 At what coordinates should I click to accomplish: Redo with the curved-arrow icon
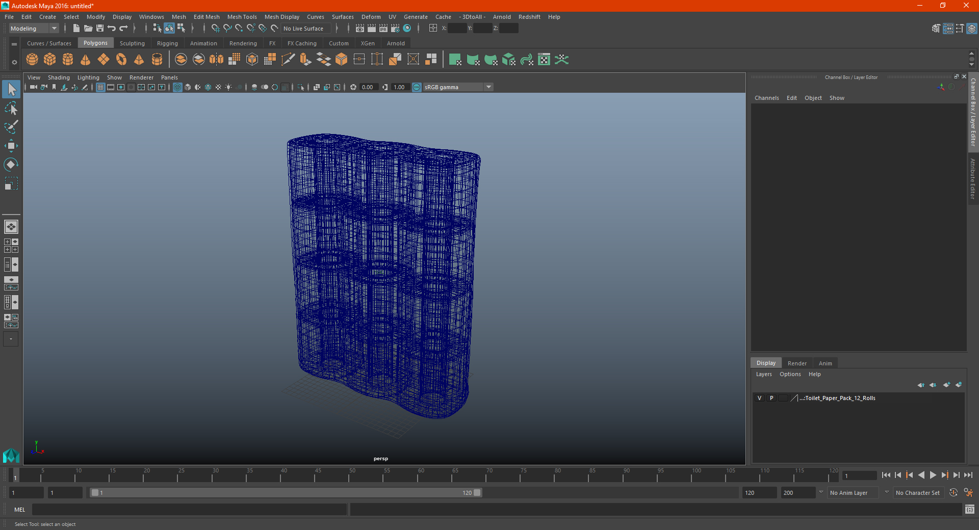point(123,29)
